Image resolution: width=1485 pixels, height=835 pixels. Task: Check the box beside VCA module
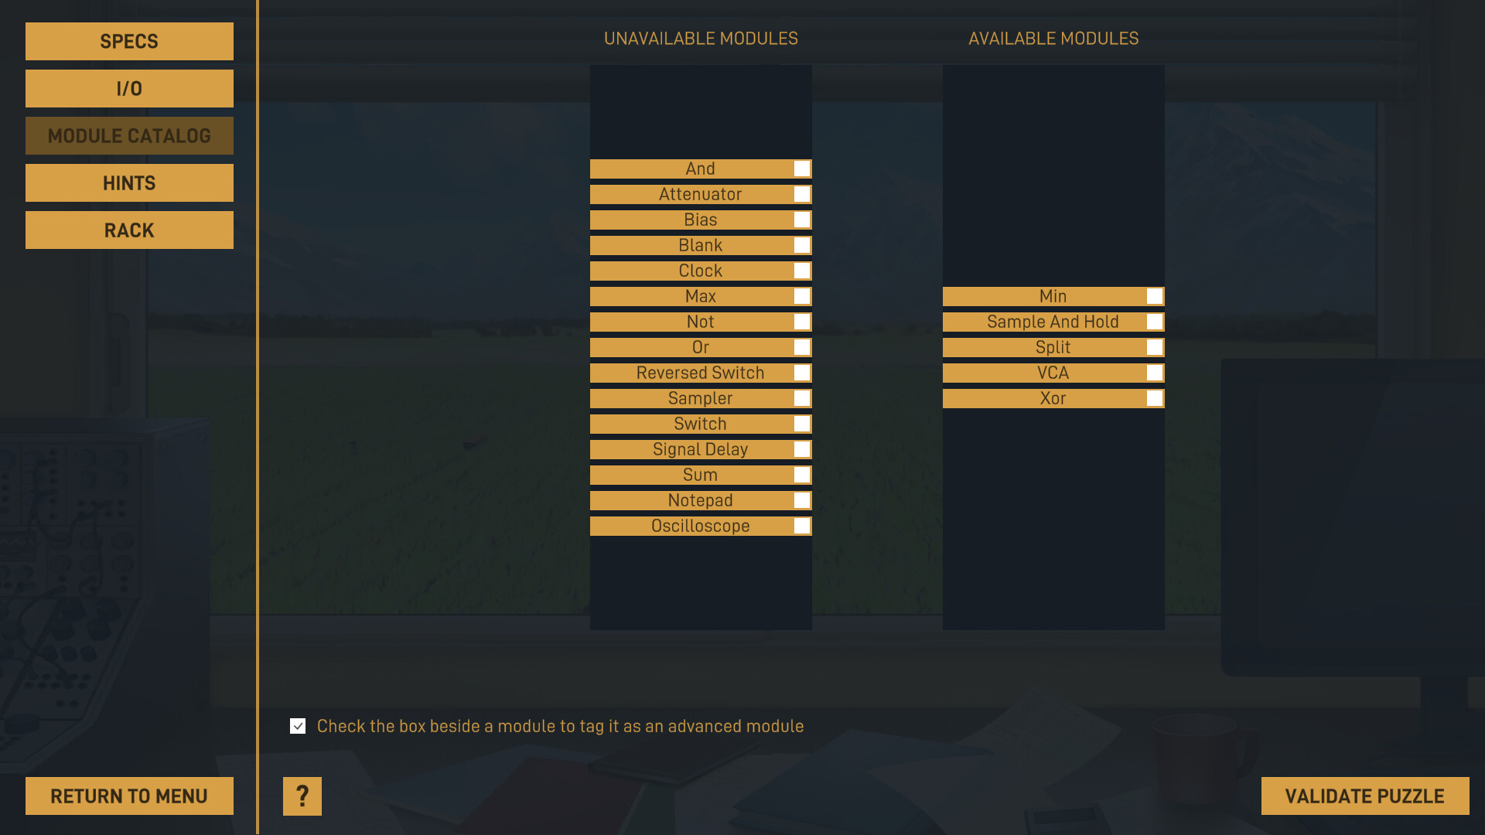[1155, 372]
